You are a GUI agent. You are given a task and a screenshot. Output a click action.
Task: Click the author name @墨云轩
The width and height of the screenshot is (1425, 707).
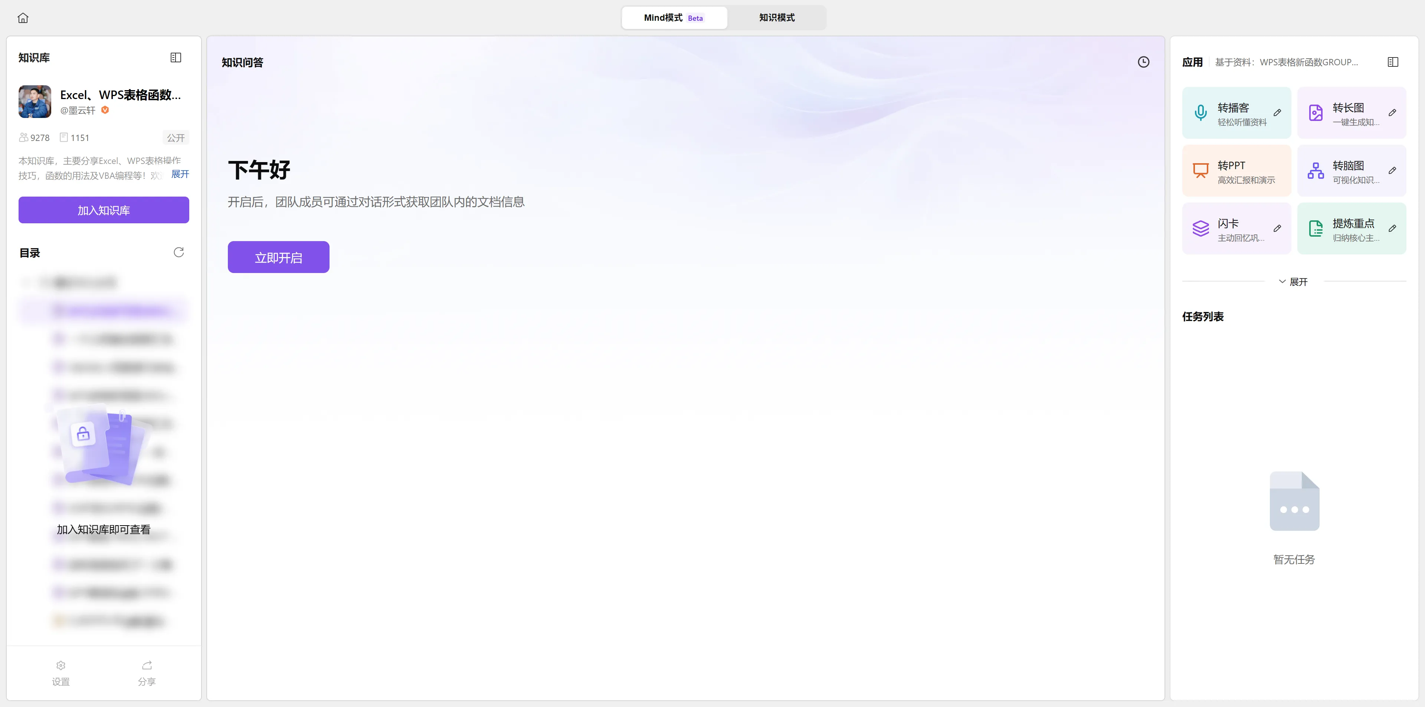coord(78,110)
